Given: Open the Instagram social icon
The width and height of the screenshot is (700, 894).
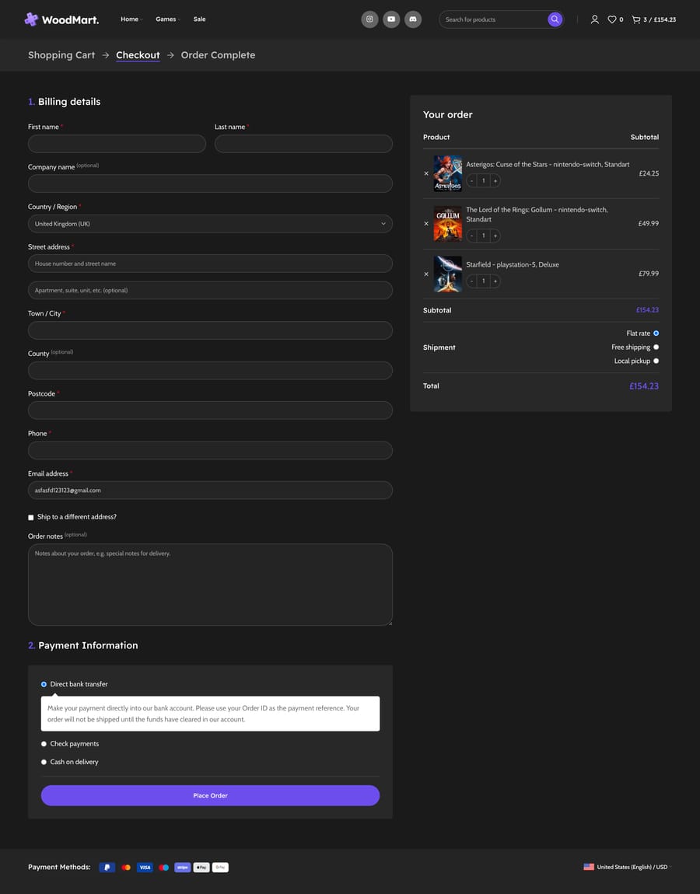Looking at the screenshot, I should coord(369,19).
